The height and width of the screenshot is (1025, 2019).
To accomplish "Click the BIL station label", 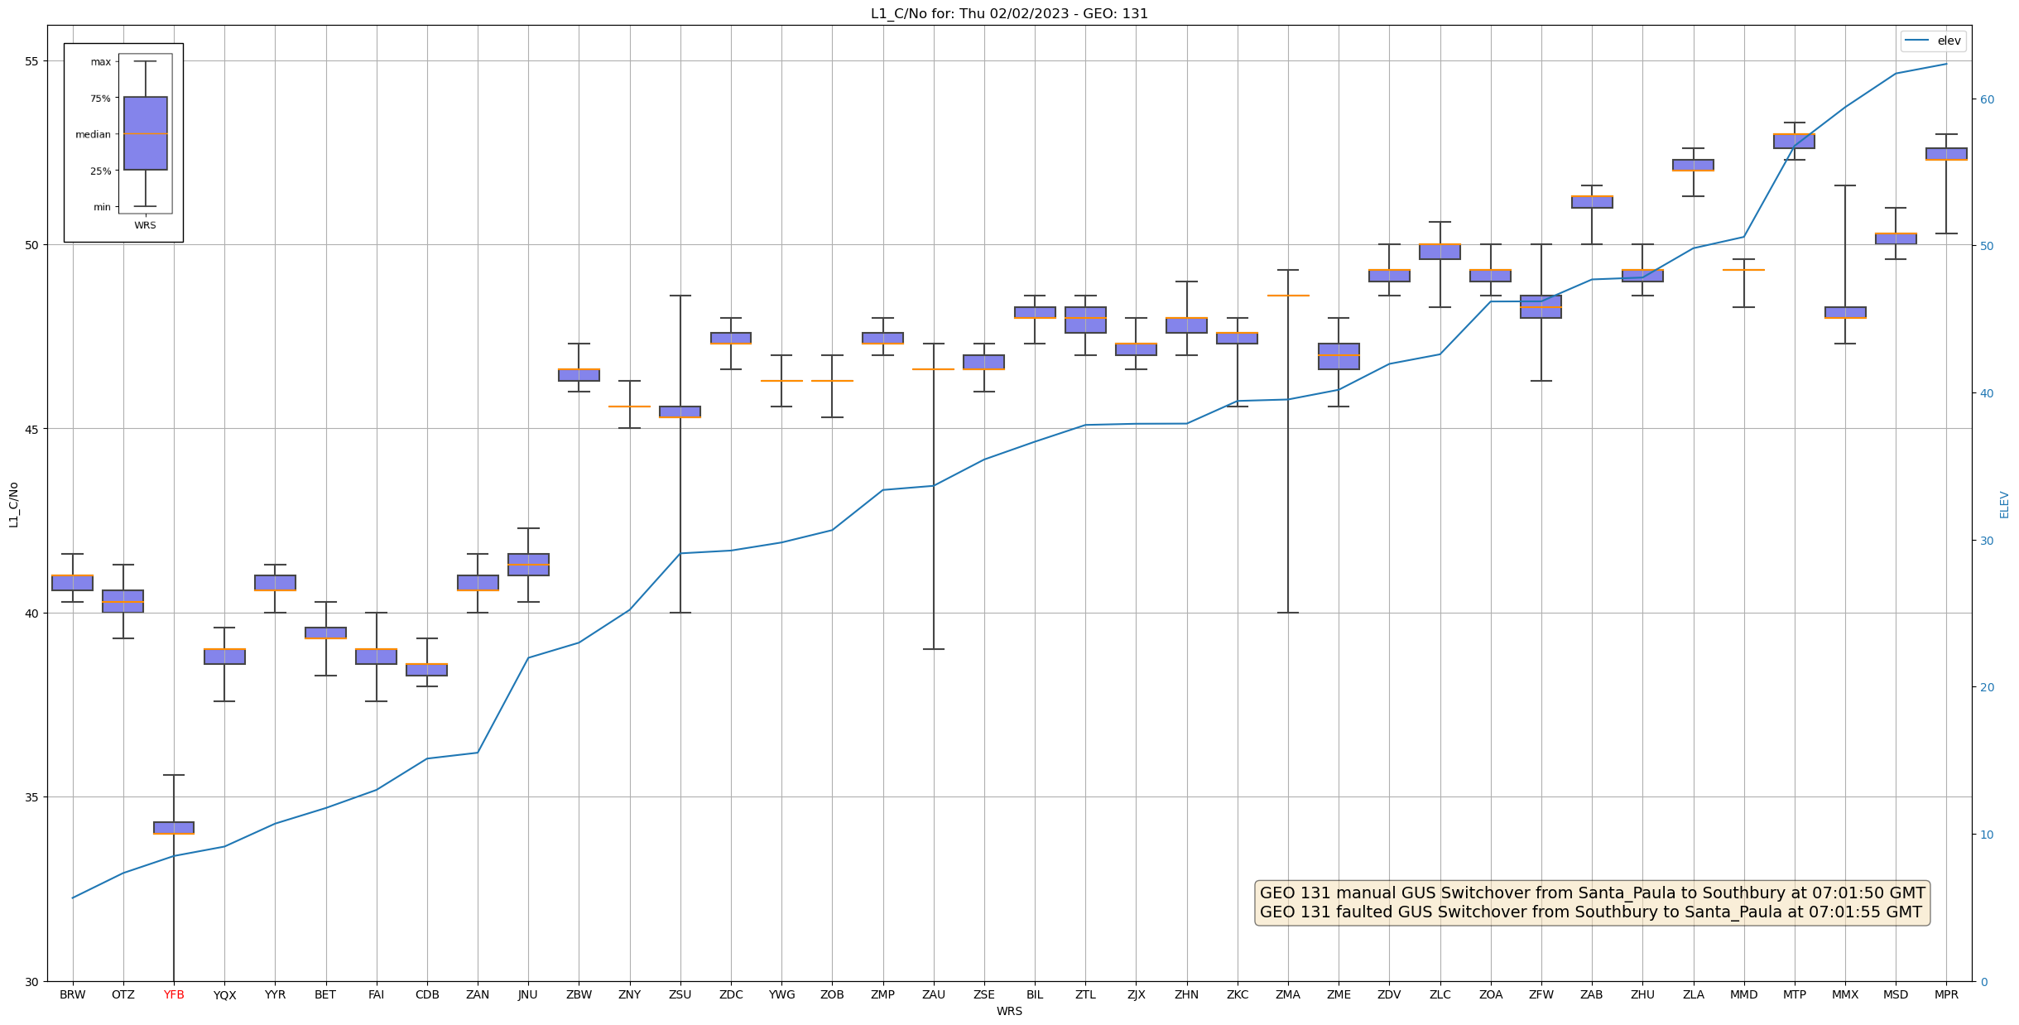I will coord(1035,994).
